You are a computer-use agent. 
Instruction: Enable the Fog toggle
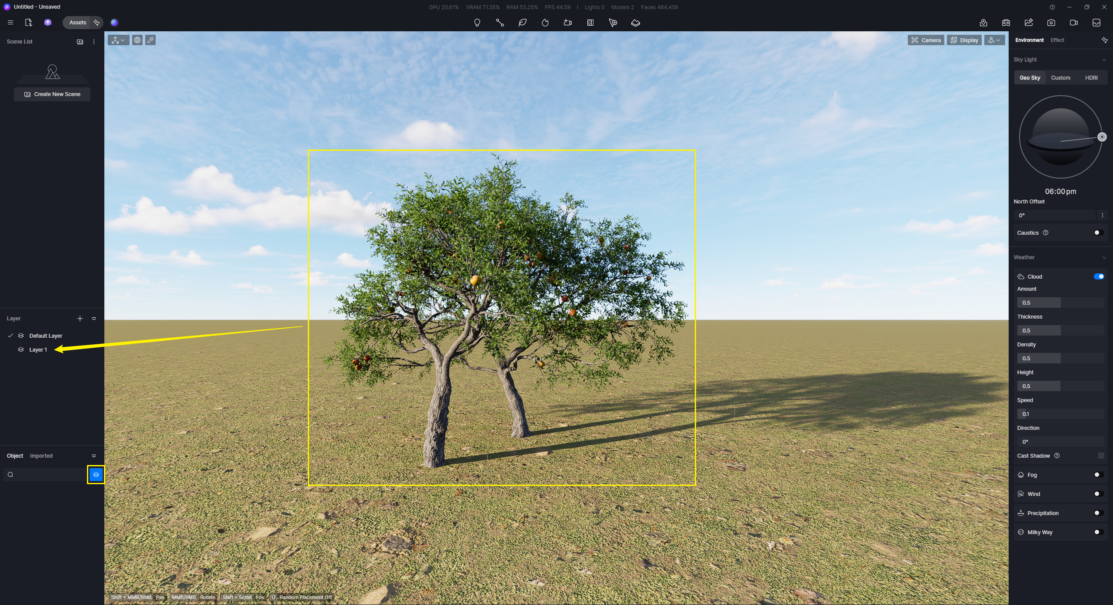pos(1099,475)
